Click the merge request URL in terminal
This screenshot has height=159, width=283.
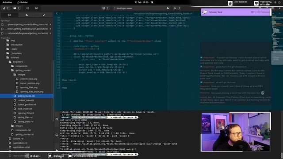coord(125,144)
